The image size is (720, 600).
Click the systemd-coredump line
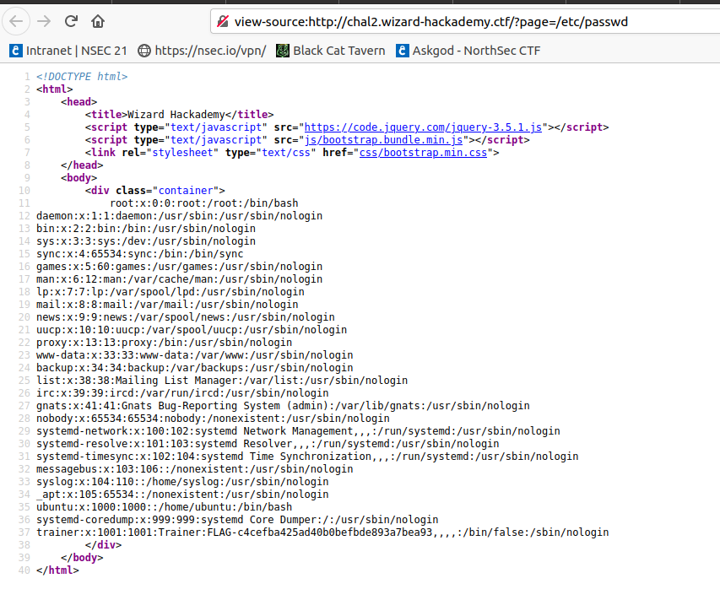237,520
